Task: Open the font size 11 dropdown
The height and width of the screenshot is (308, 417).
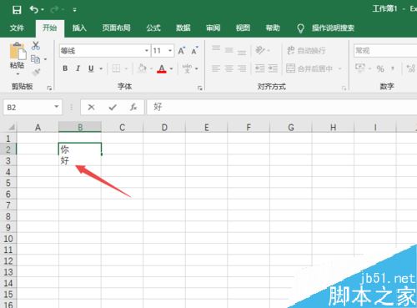Action: (x=170, y=51)
